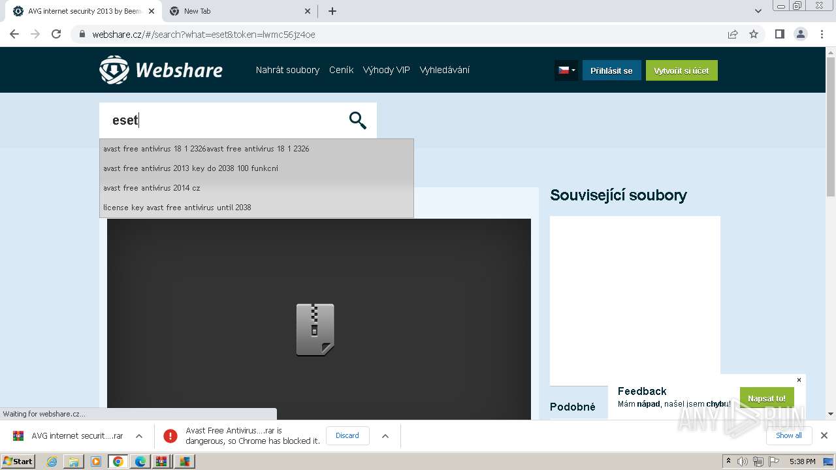Select suggestion license key avast until 2038

pyautogui.click(x=256, y=208)
